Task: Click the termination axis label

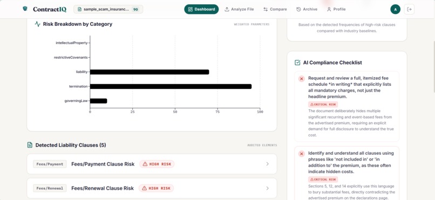Action: click(78, 86)
